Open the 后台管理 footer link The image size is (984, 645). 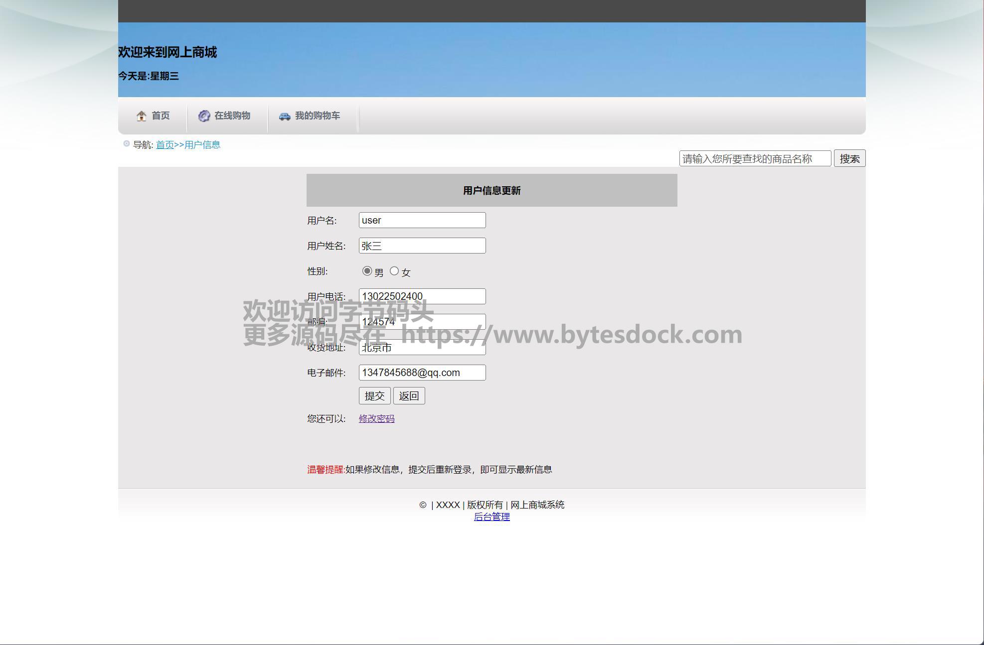coord(492,516)
